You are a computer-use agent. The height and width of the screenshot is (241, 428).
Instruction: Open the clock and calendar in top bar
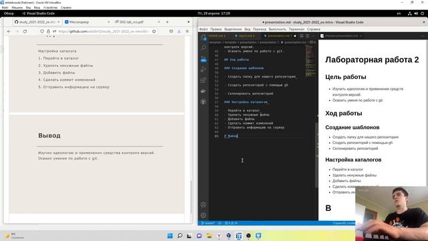point(214,13)
